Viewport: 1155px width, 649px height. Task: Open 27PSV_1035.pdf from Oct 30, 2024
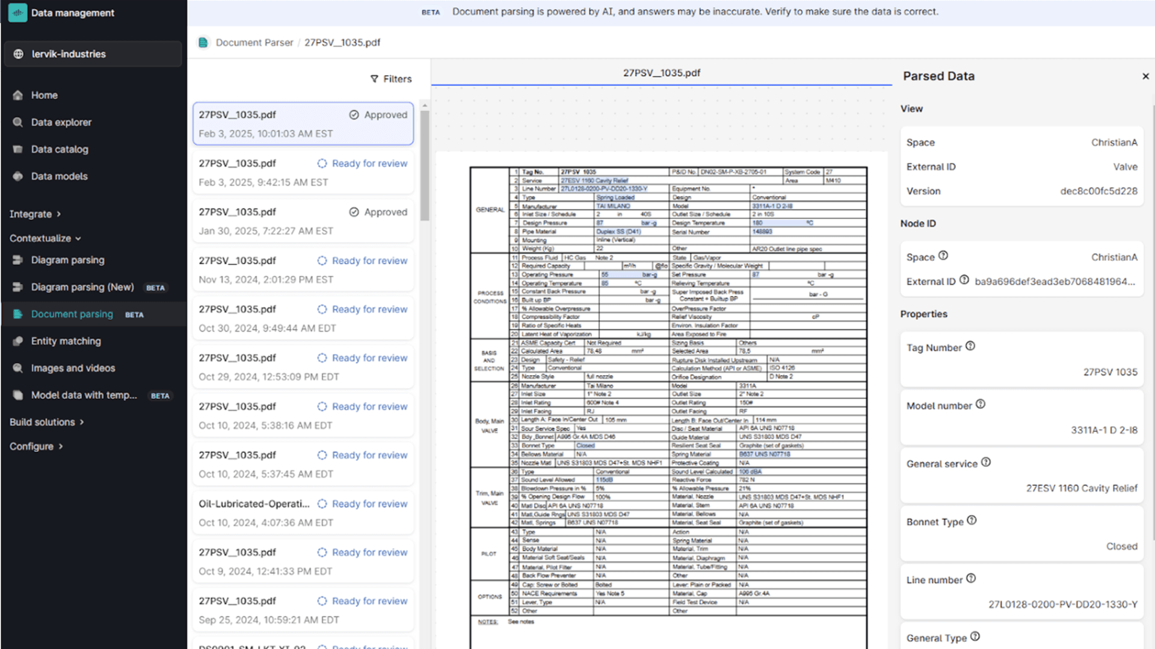click(303, 318)
